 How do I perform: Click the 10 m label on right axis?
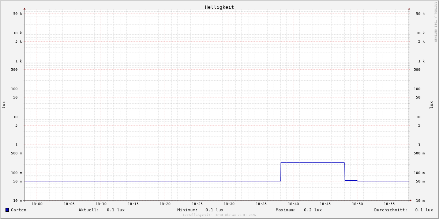point(420,201)
